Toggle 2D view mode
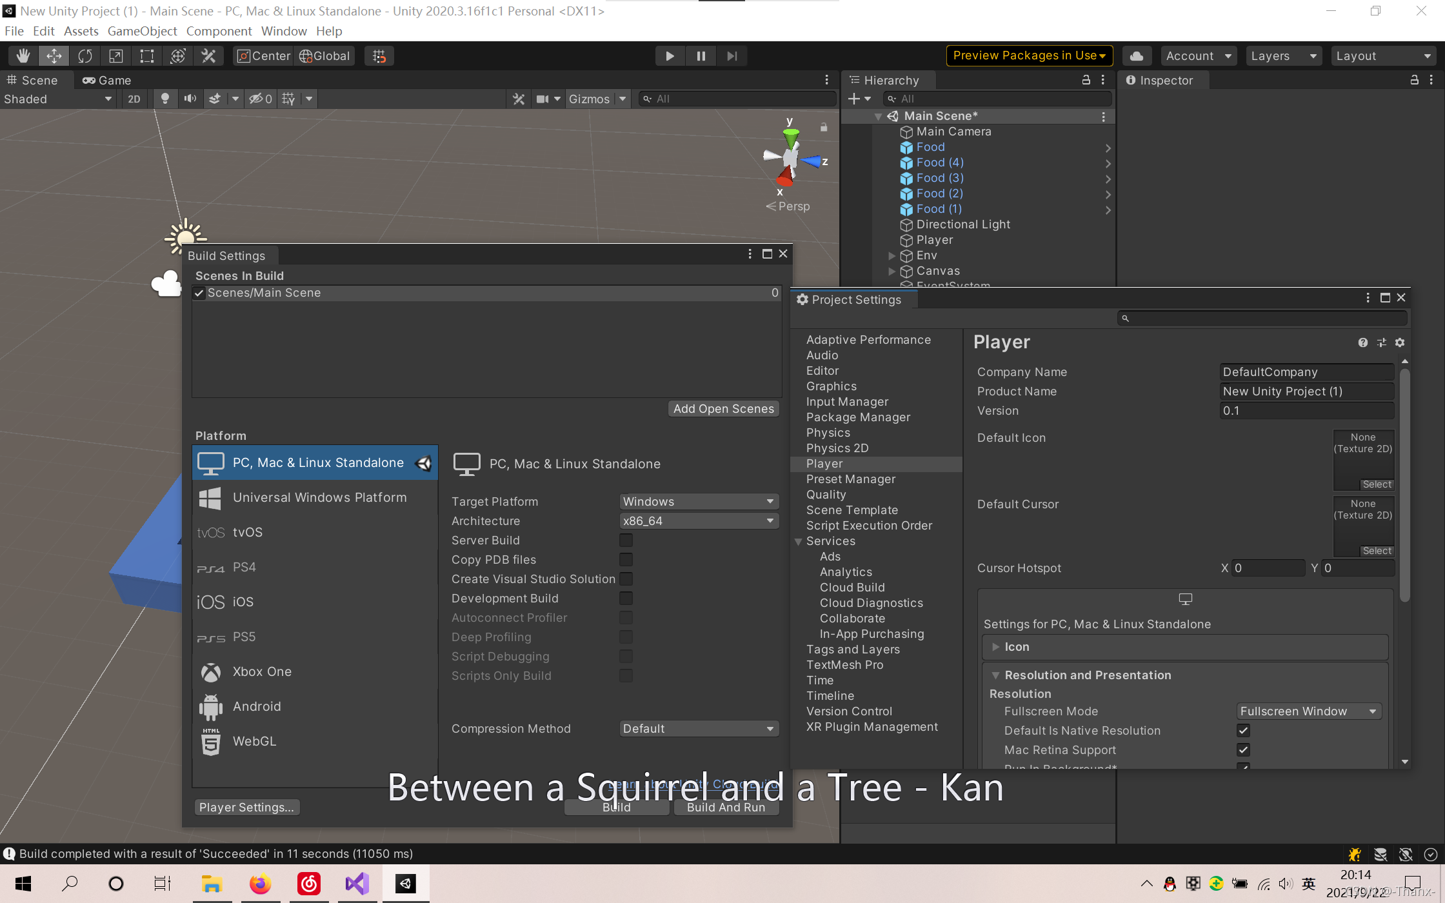Viewport: 1445px width, 903px height. pos(134,99)
